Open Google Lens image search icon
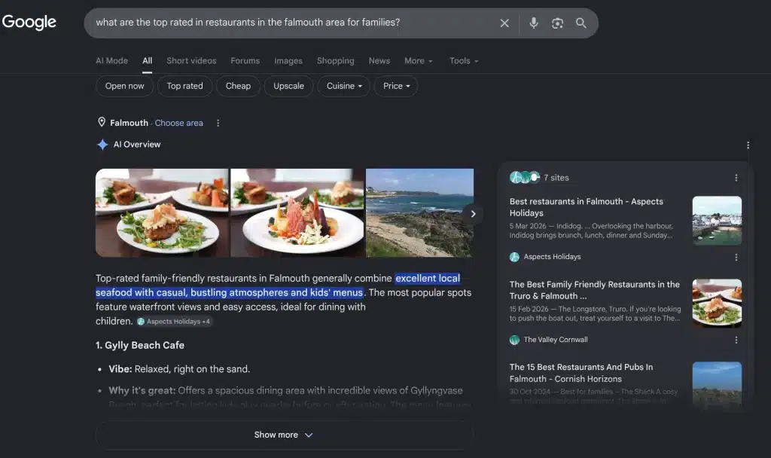 [557, 23]
